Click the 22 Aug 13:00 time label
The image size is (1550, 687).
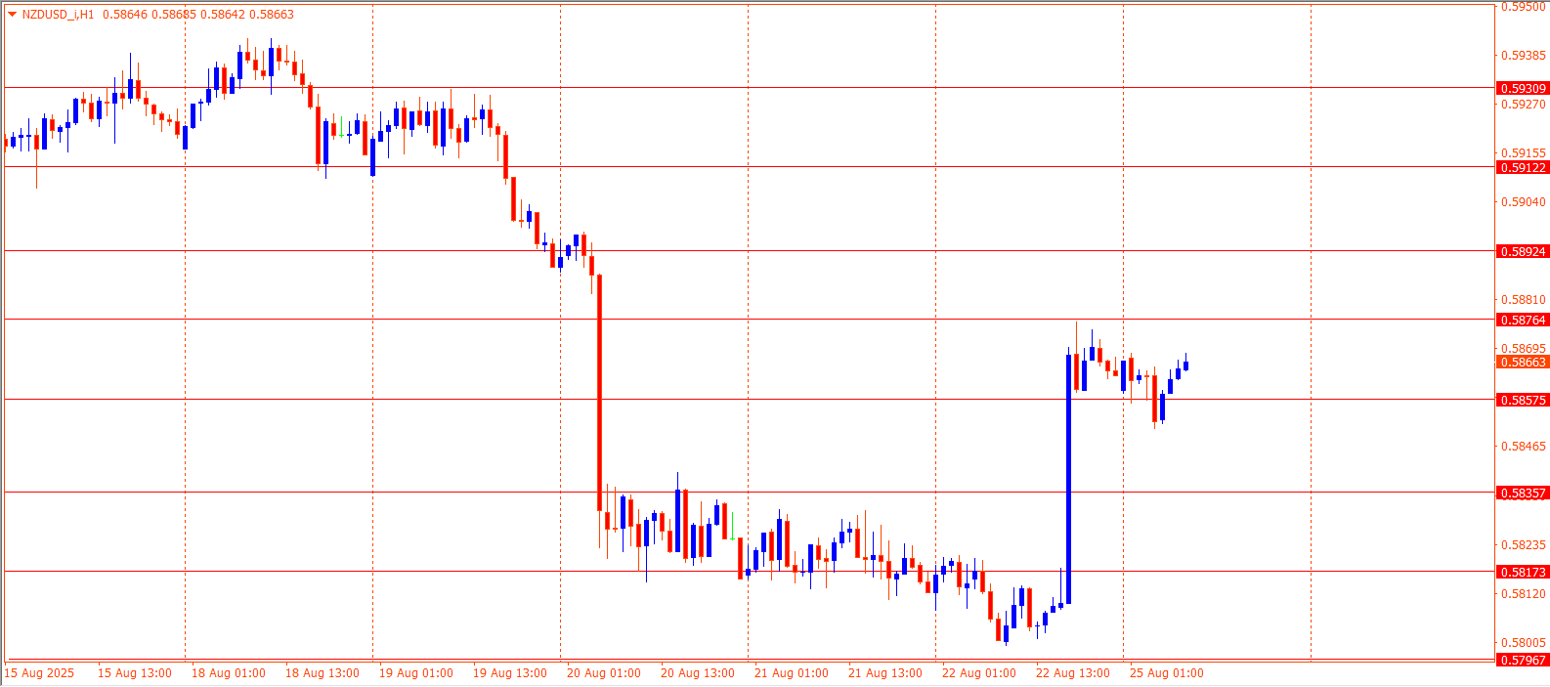[x=1073, y=673]
